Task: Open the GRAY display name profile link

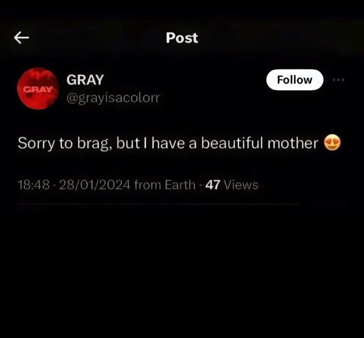Action: coord(85,80)
